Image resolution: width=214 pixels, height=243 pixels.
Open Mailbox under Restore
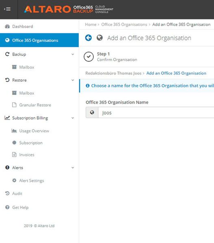click(26, 93)
